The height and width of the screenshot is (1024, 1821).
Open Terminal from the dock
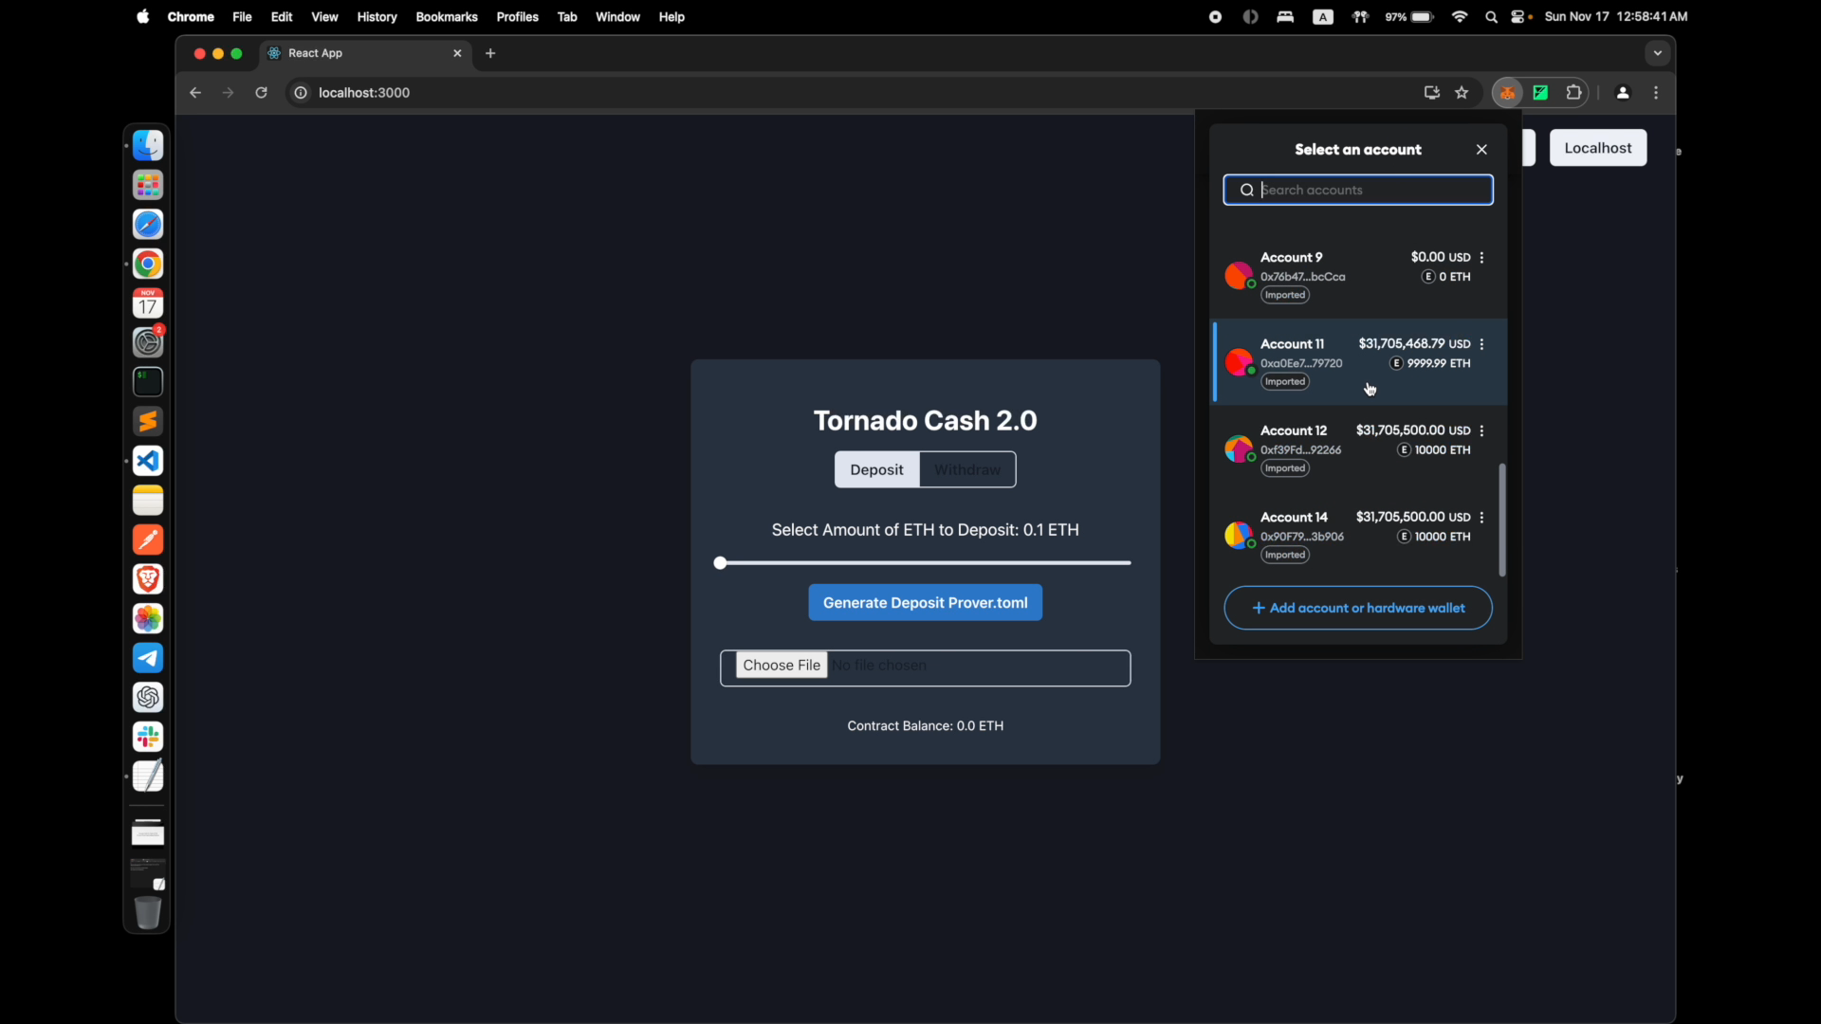[148, 382]
